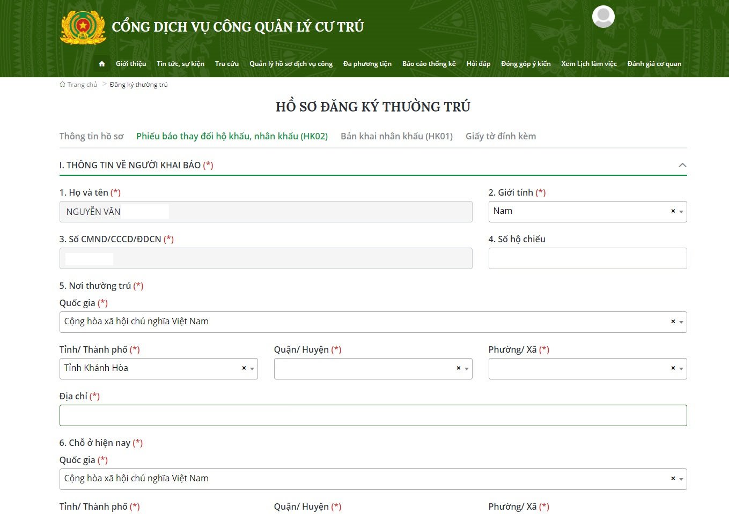Expand the Quận/Huyện dropdown list
Viewport: 729px width, 514px height.
coord(467,369)
